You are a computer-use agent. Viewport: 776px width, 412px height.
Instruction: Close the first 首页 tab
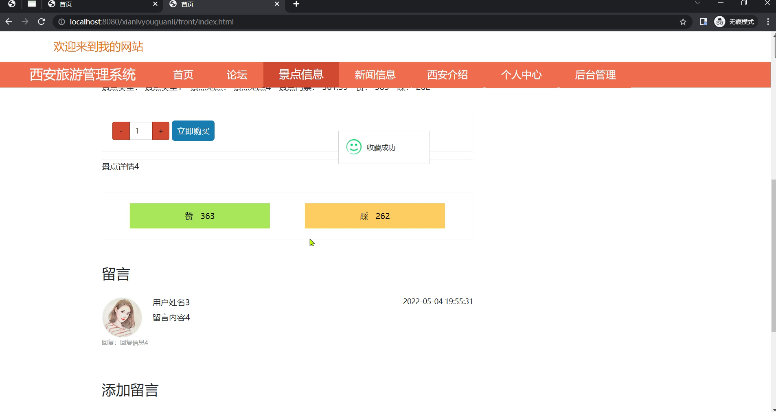(x=155, y=4)
